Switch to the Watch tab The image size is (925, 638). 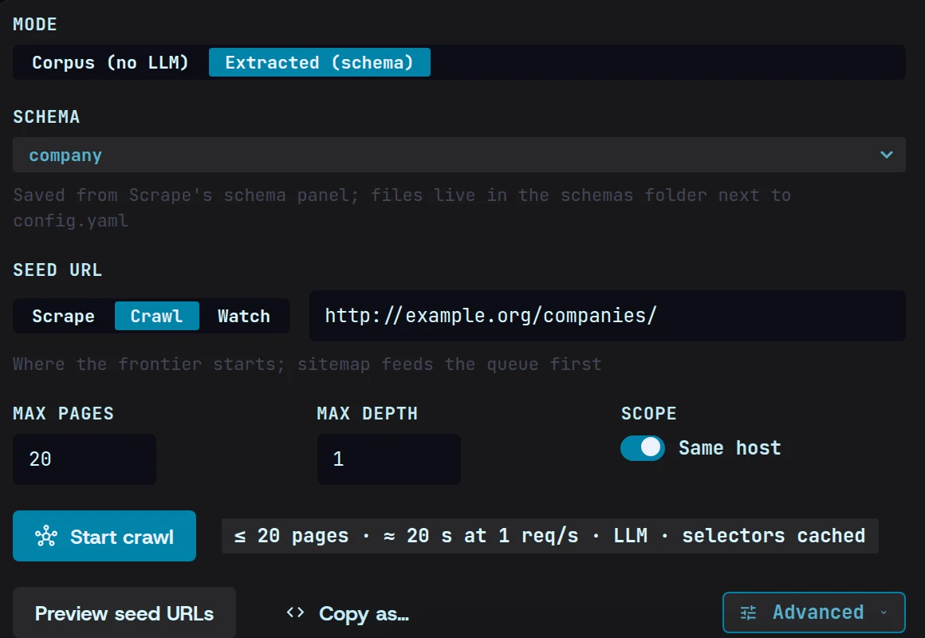[x=244, y=317]
